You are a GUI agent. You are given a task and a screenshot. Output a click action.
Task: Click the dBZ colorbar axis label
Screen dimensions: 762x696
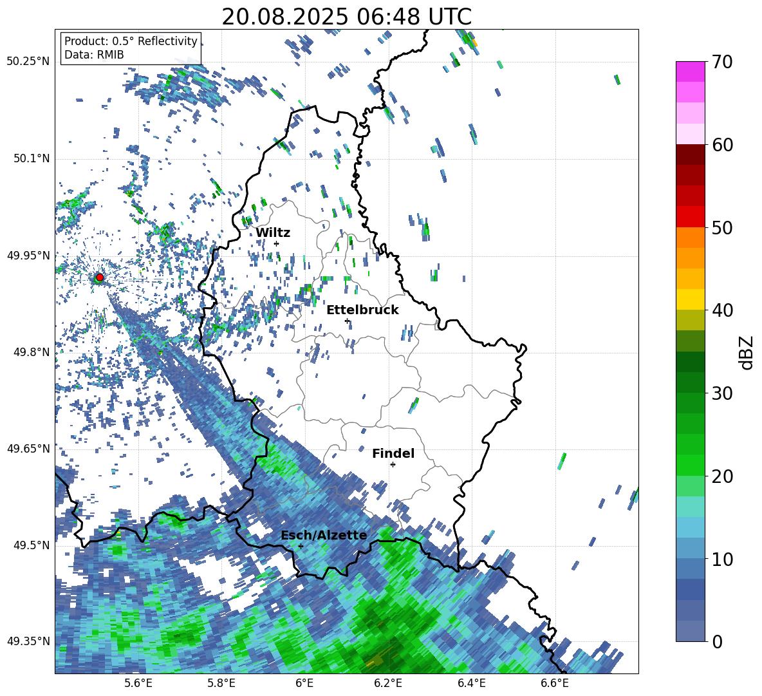point(747,352)
